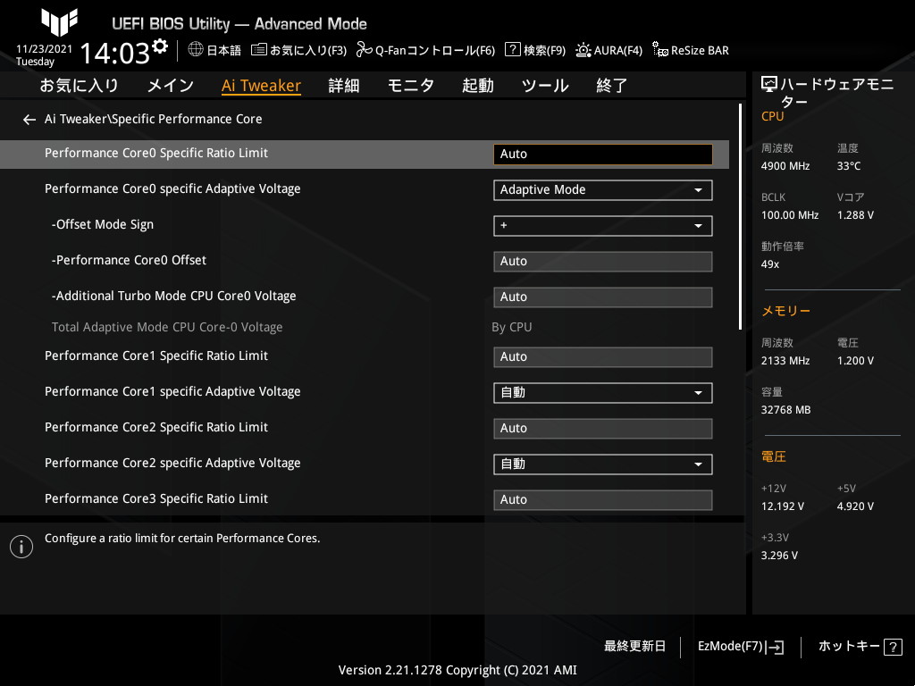This screenshot has width=915, height=686.
Task: Select -Performance Core0 Offset label
Action: point(129,260)
